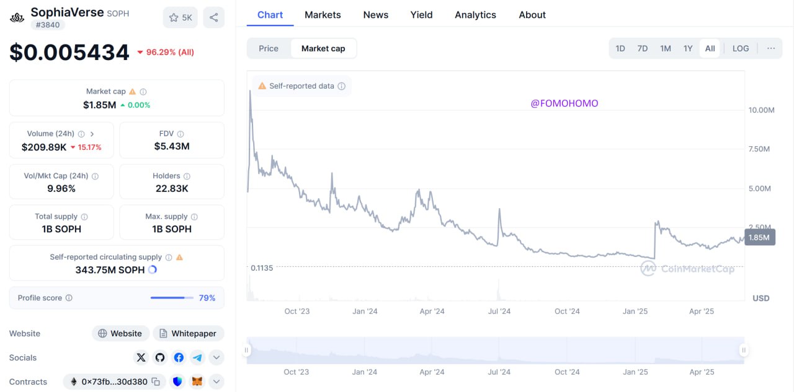Set chart range to 1M
This screenshot has height=392, width=794.
coord(666,48)
